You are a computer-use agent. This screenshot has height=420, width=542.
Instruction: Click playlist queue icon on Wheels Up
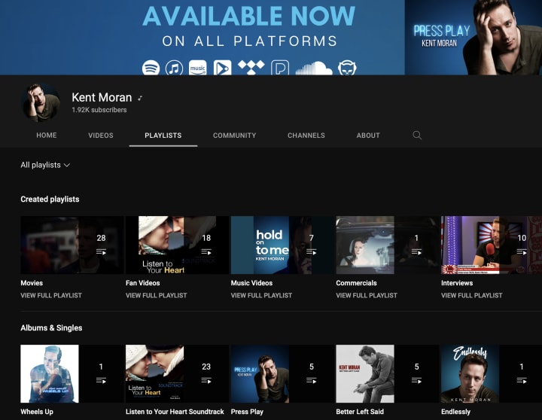click(102, 381)
